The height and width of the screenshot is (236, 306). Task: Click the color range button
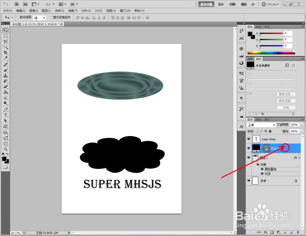pos(286,101)
